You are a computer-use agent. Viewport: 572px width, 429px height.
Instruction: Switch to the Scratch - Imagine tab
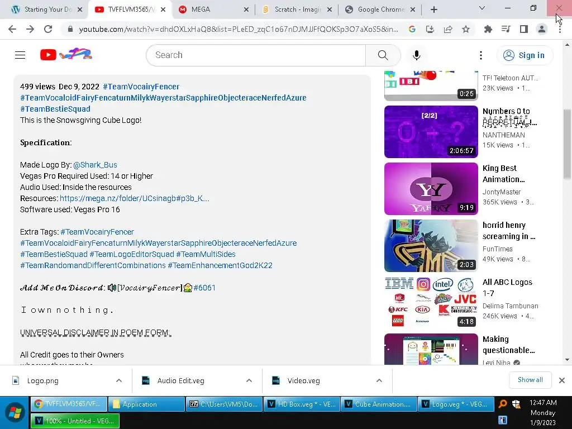pos(297,9)
